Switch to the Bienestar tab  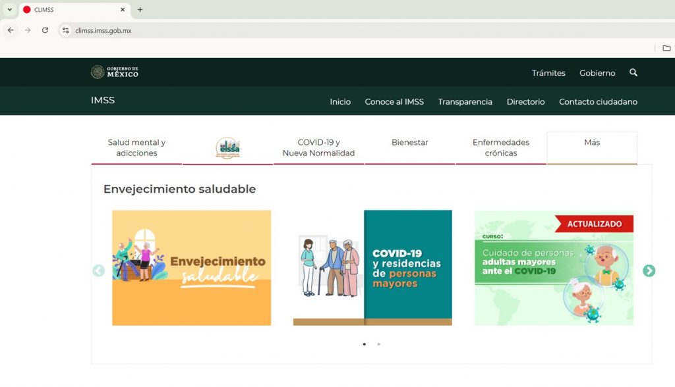(x=410, y=147)
